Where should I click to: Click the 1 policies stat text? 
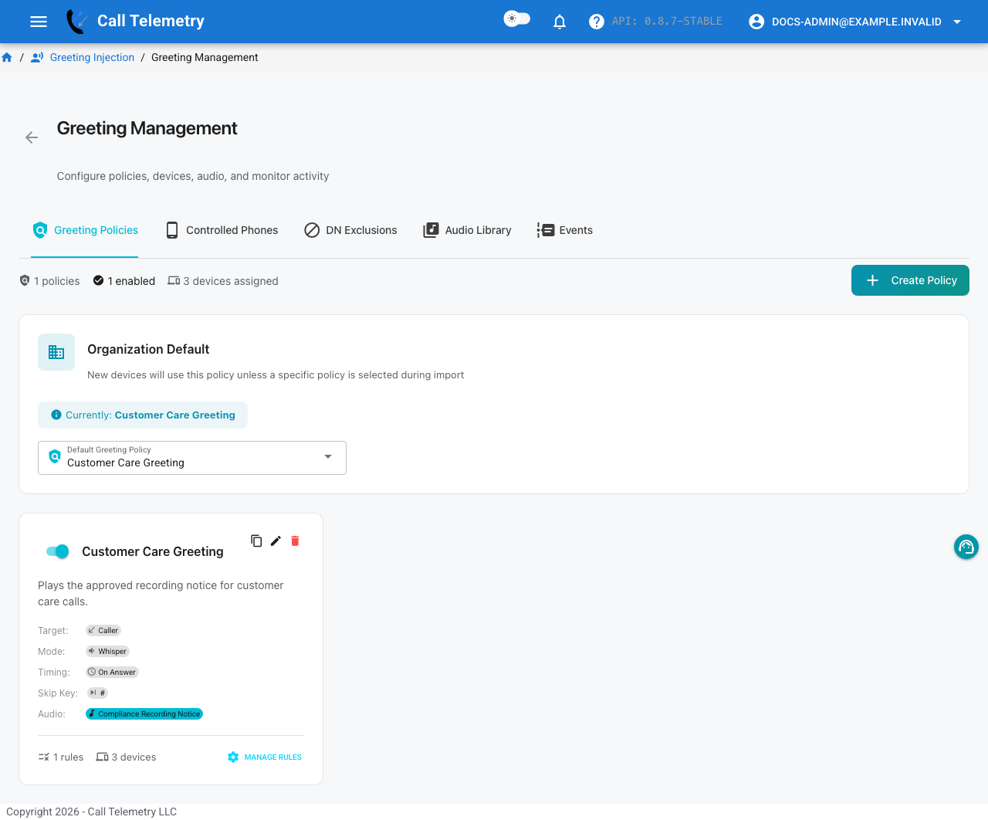click(57, 281)
